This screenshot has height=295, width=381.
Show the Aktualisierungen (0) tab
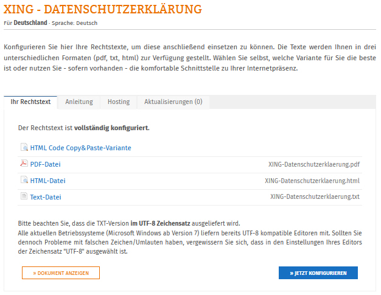(x=173, y=102)
